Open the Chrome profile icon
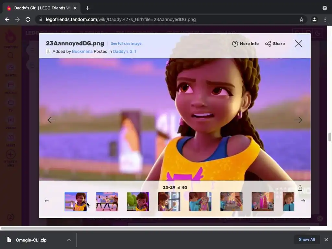The image size is (332, 249). point(314,19)
